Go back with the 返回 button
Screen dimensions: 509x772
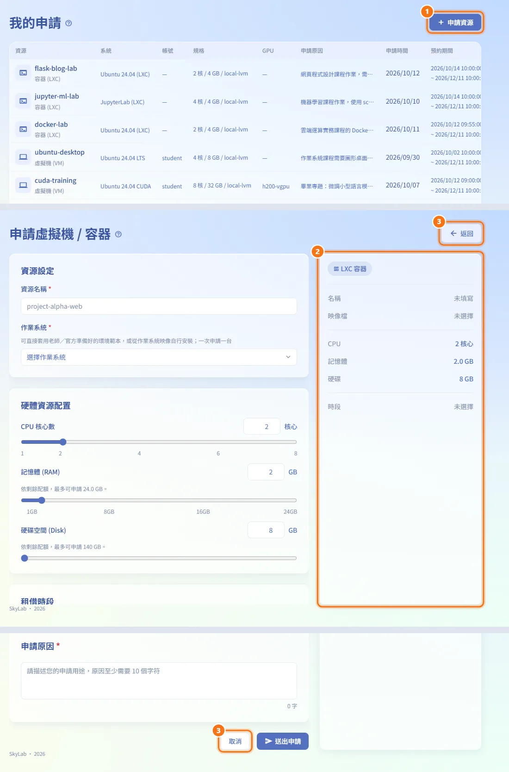[462, 234]
